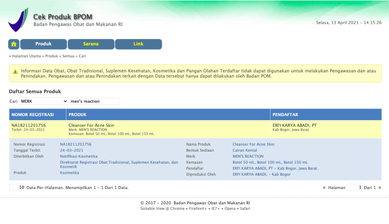
Task: Click the data per page input field
Action: tap(17, 188)
